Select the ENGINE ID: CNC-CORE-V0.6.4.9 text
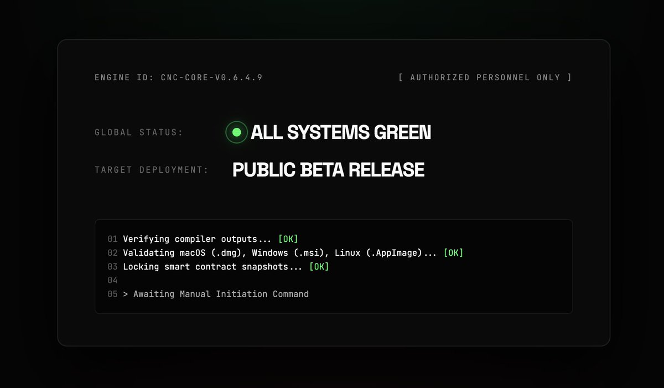 [x=178, y=77]
